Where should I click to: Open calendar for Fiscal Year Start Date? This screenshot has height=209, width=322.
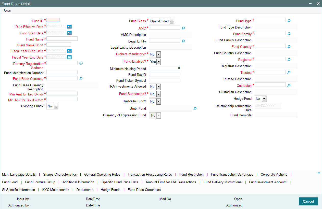click(69, 51)
